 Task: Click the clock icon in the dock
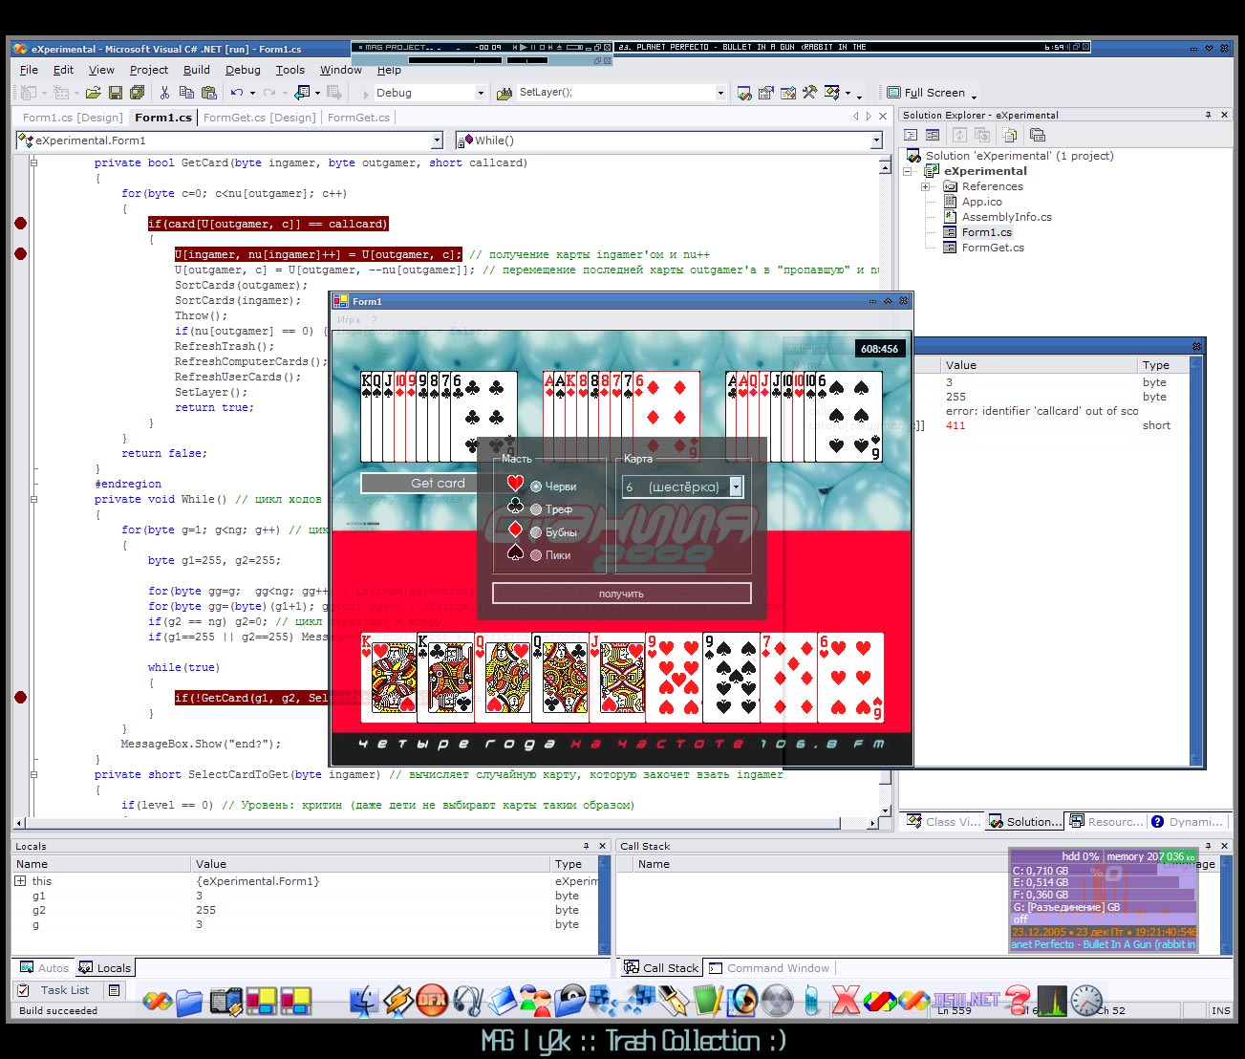[1086, 1001]
